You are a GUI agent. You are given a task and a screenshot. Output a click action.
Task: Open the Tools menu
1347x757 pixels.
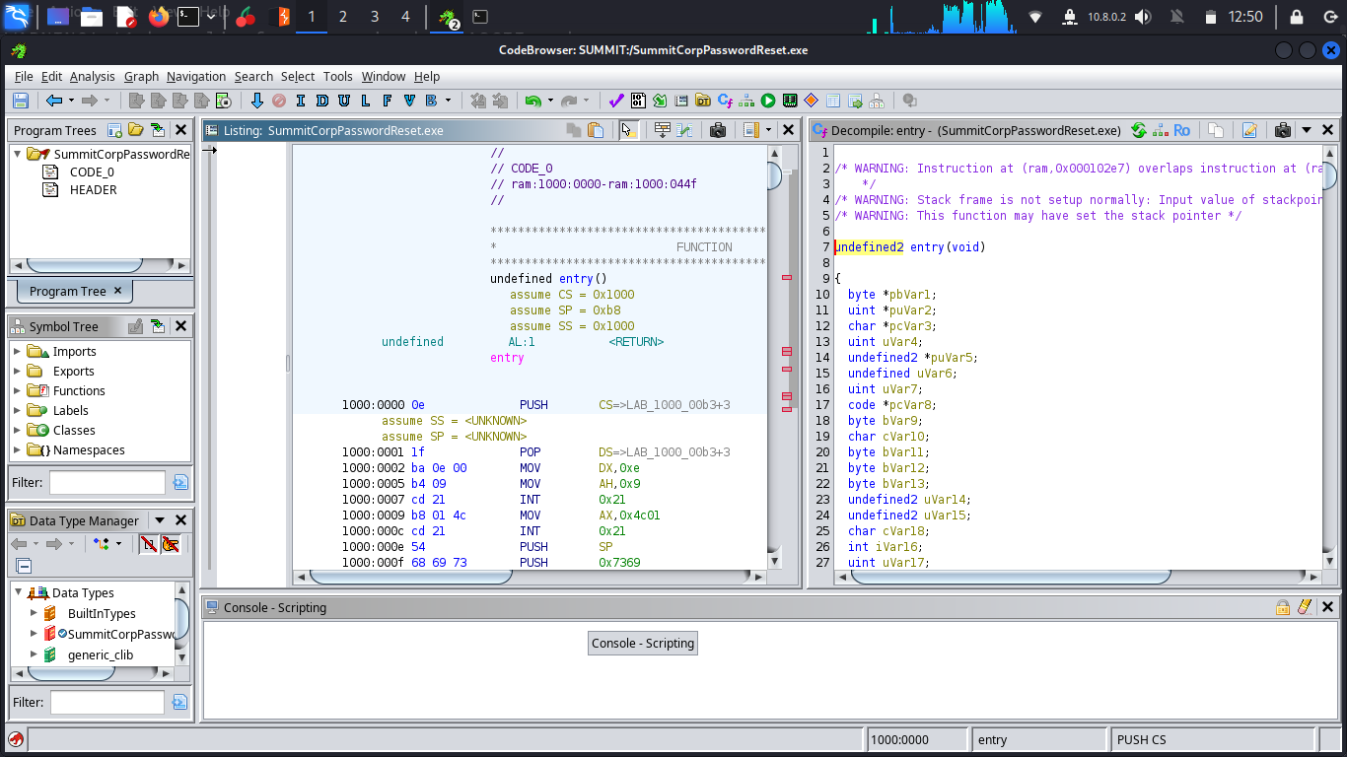[337, 76]
